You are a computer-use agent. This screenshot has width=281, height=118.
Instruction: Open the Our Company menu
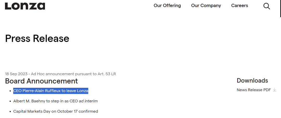click(206, 5)
